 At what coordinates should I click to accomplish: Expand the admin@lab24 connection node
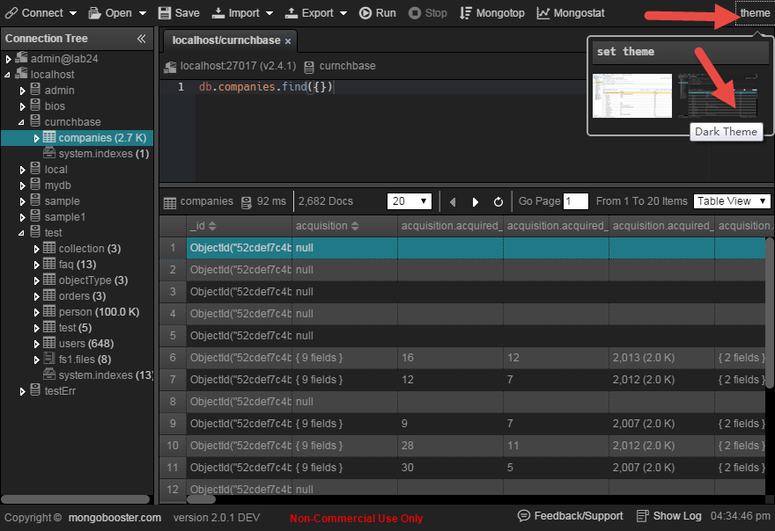[9, 59]
